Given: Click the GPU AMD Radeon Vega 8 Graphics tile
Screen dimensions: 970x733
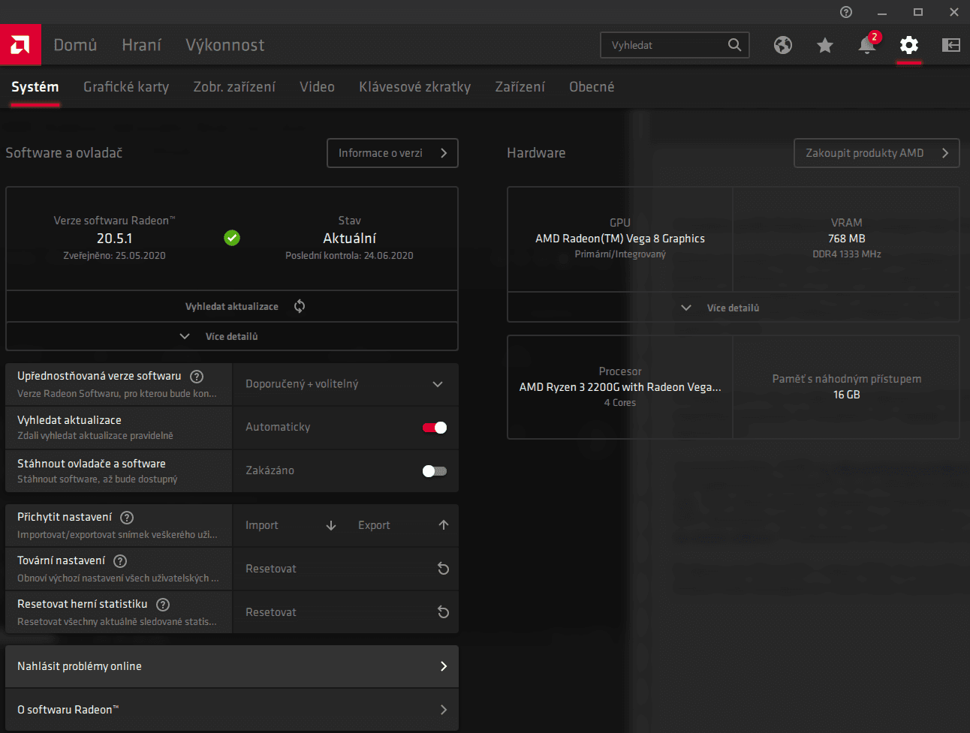Looking at the screenshot, I should 620,239.
